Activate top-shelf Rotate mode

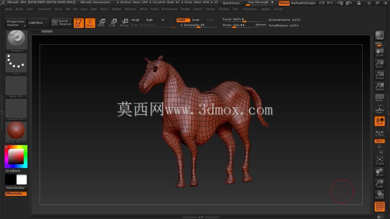[x=124, y=23]
